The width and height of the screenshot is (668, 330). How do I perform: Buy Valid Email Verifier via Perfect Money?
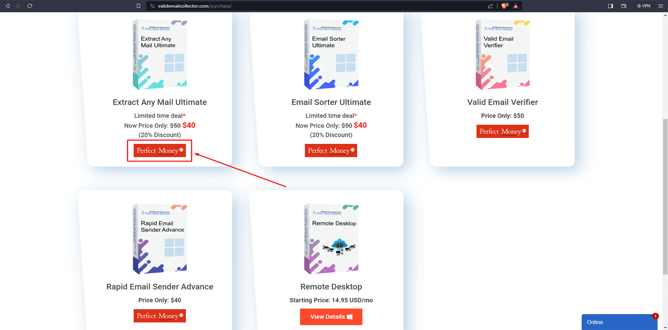[502, 131]
